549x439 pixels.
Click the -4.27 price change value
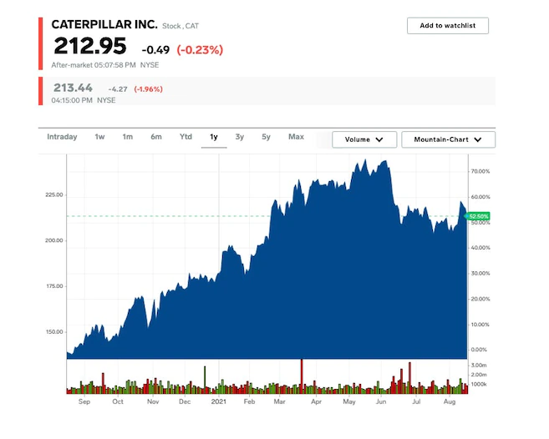[x=118, y=89]
